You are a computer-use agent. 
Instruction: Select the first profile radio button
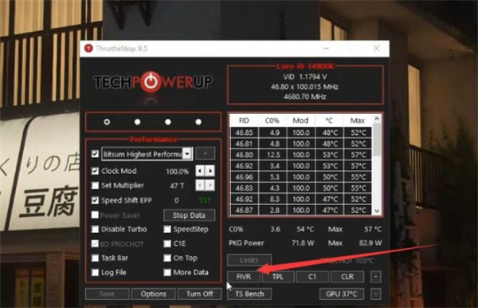coord(107,122)
